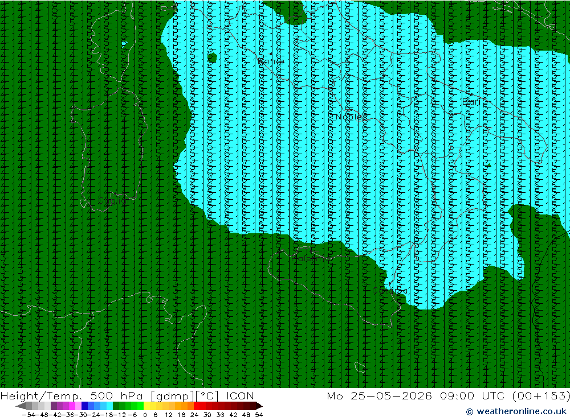This screenshot has width=570, height=417.
Task: Click the left gray arrow end of the color scale
Action: [x=21, y=406]
